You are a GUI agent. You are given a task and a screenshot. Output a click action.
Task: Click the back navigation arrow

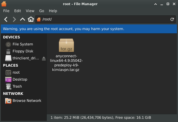(x=6, y=19)
